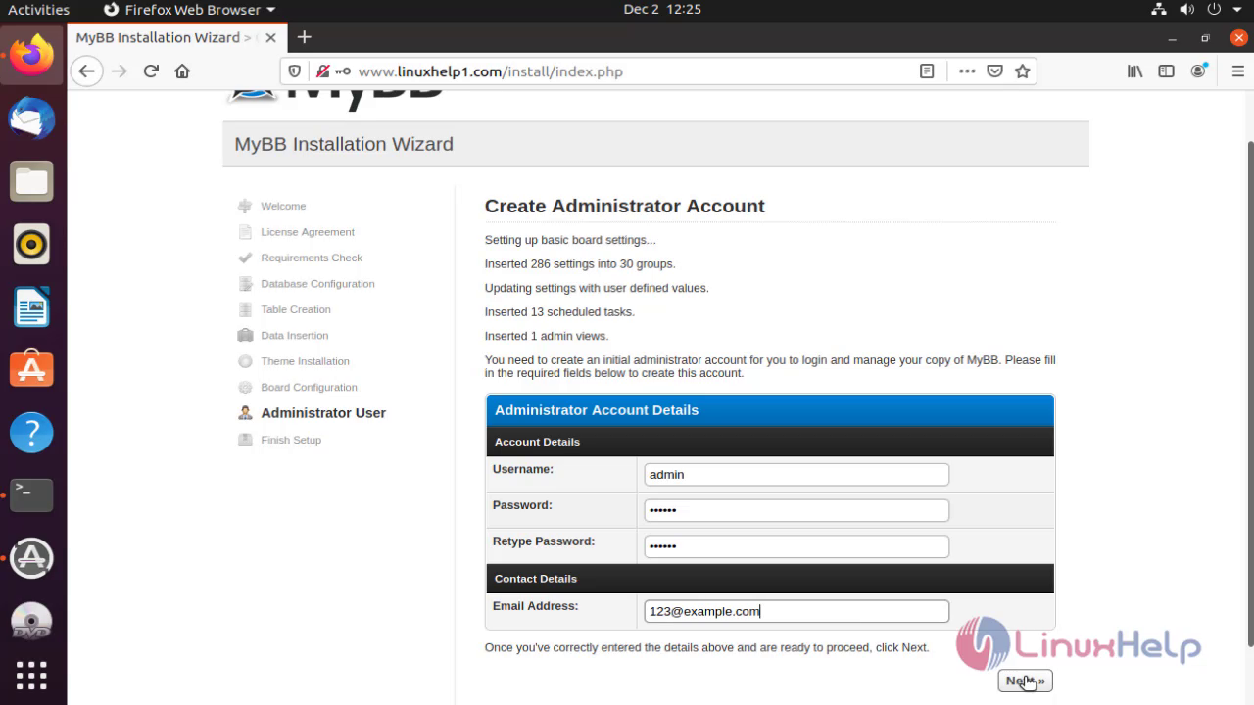The height and width of the screenshot is (705, 1254).
Task: Open Firefox library icon
Action: pyautogui.click(x=1135, y=71)
